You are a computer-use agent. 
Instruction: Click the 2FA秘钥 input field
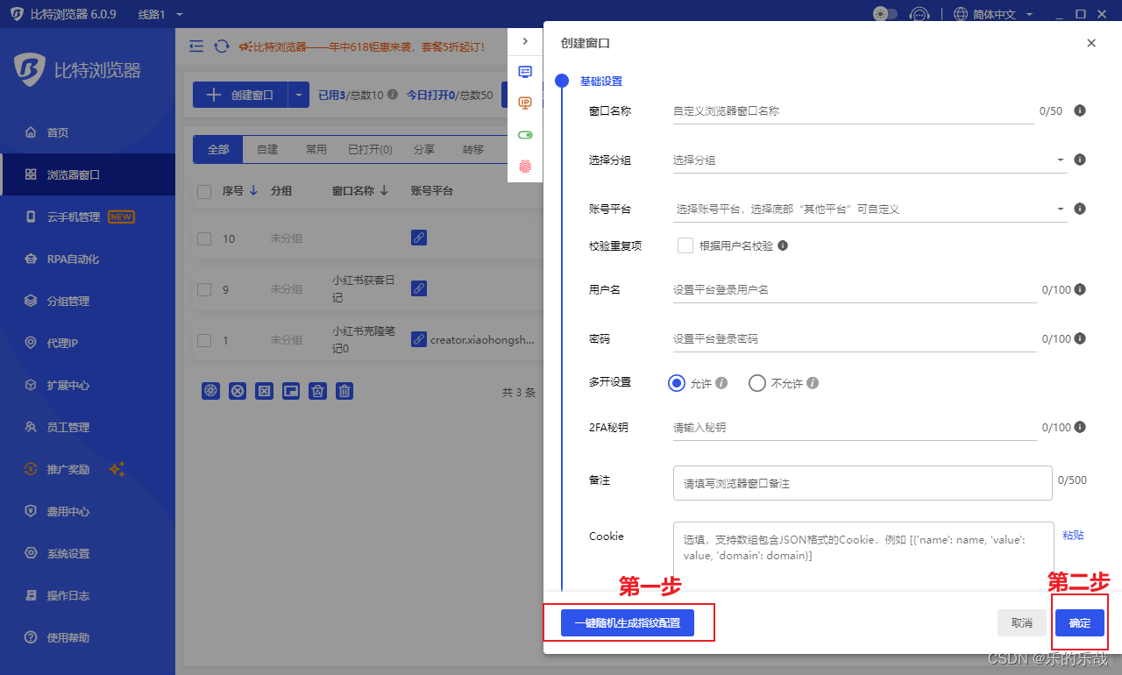[855, 428]
